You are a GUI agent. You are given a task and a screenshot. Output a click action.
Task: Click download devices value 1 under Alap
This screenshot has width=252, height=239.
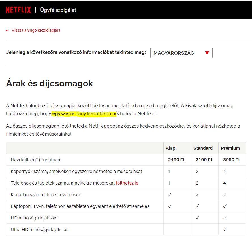(169, 183)
